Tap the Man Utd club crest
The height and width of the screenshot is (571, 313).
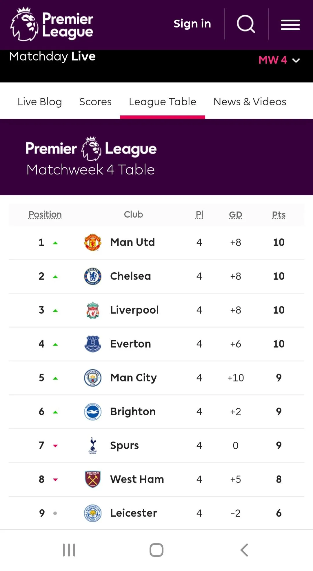tap(93, 243)
